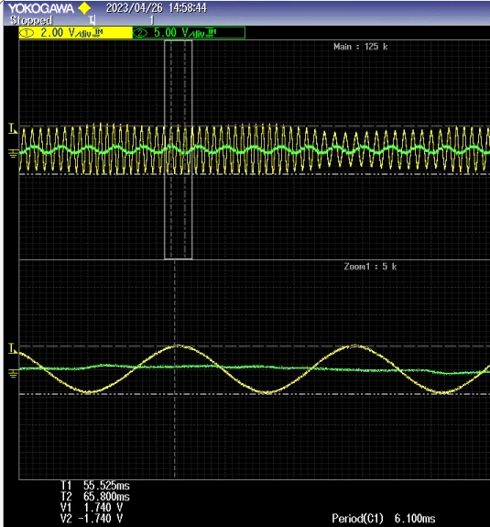Click the channel 2 circled number icon

pyautogui.click(x=140, y=33)
